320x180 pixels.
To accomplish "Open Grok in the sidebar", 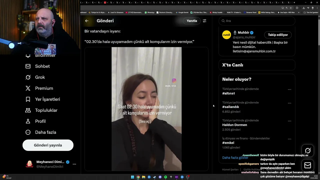I will (35, 77).
